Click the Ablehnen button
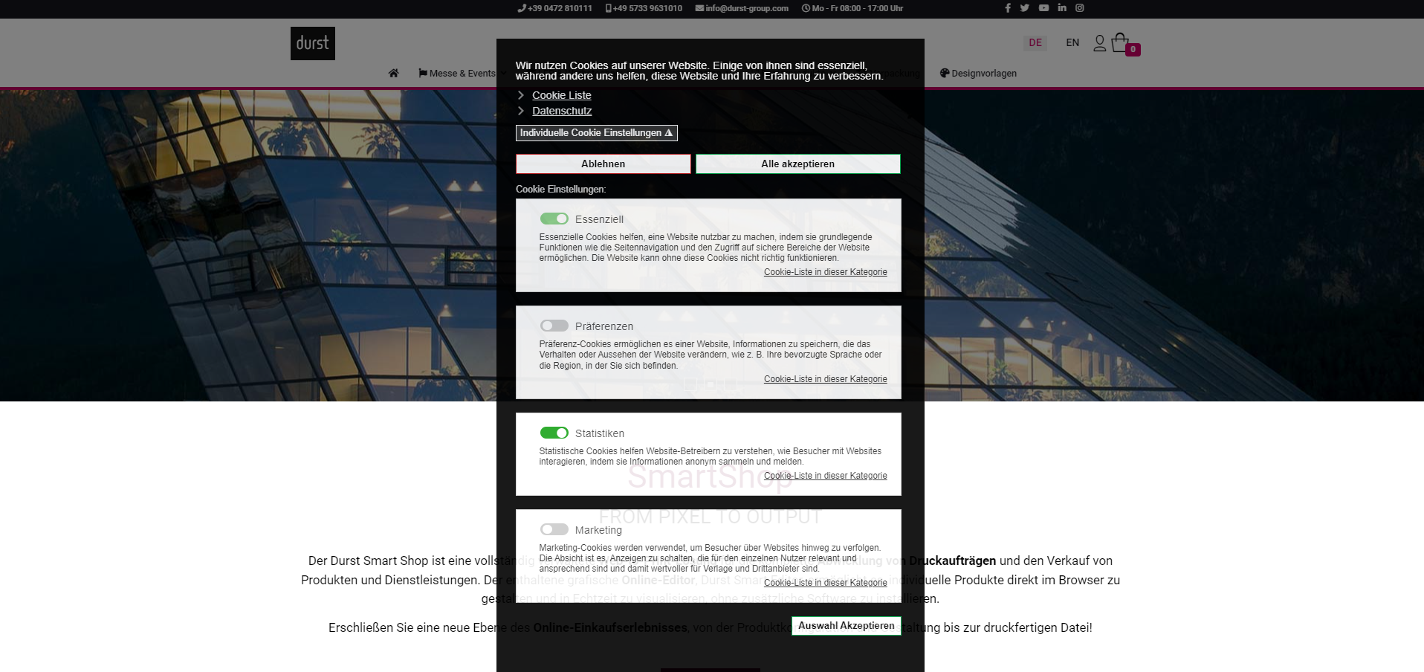Viewport: 1424px width, 672px height. point(603,164)
